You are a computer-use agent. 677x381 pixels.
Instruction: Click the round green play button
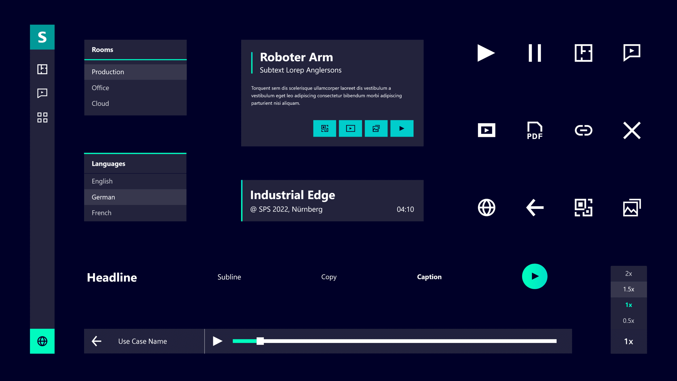click(x=535, y=276)
